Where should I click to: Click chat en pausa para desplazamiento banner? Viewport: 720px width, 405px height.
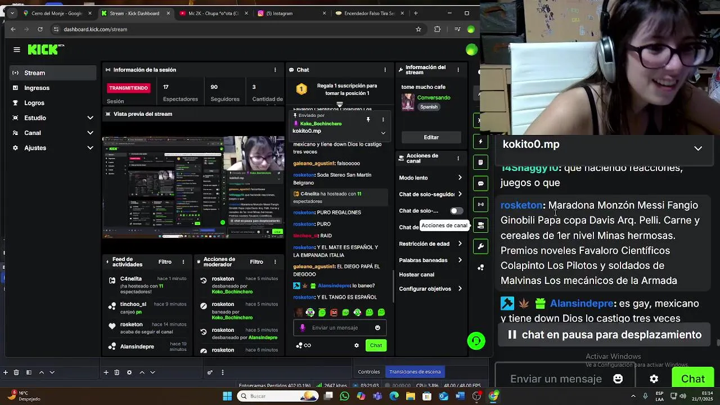[x=605, y=335]
